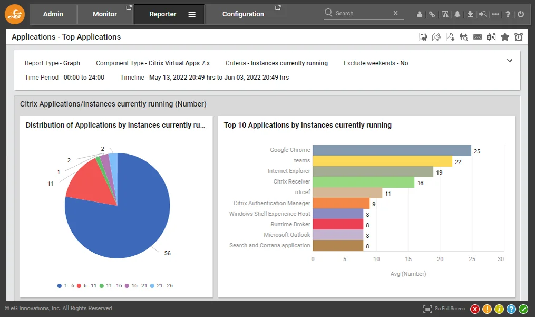535x317 pixels.
Task: Export the report to Excel
Action: (491, 37)
